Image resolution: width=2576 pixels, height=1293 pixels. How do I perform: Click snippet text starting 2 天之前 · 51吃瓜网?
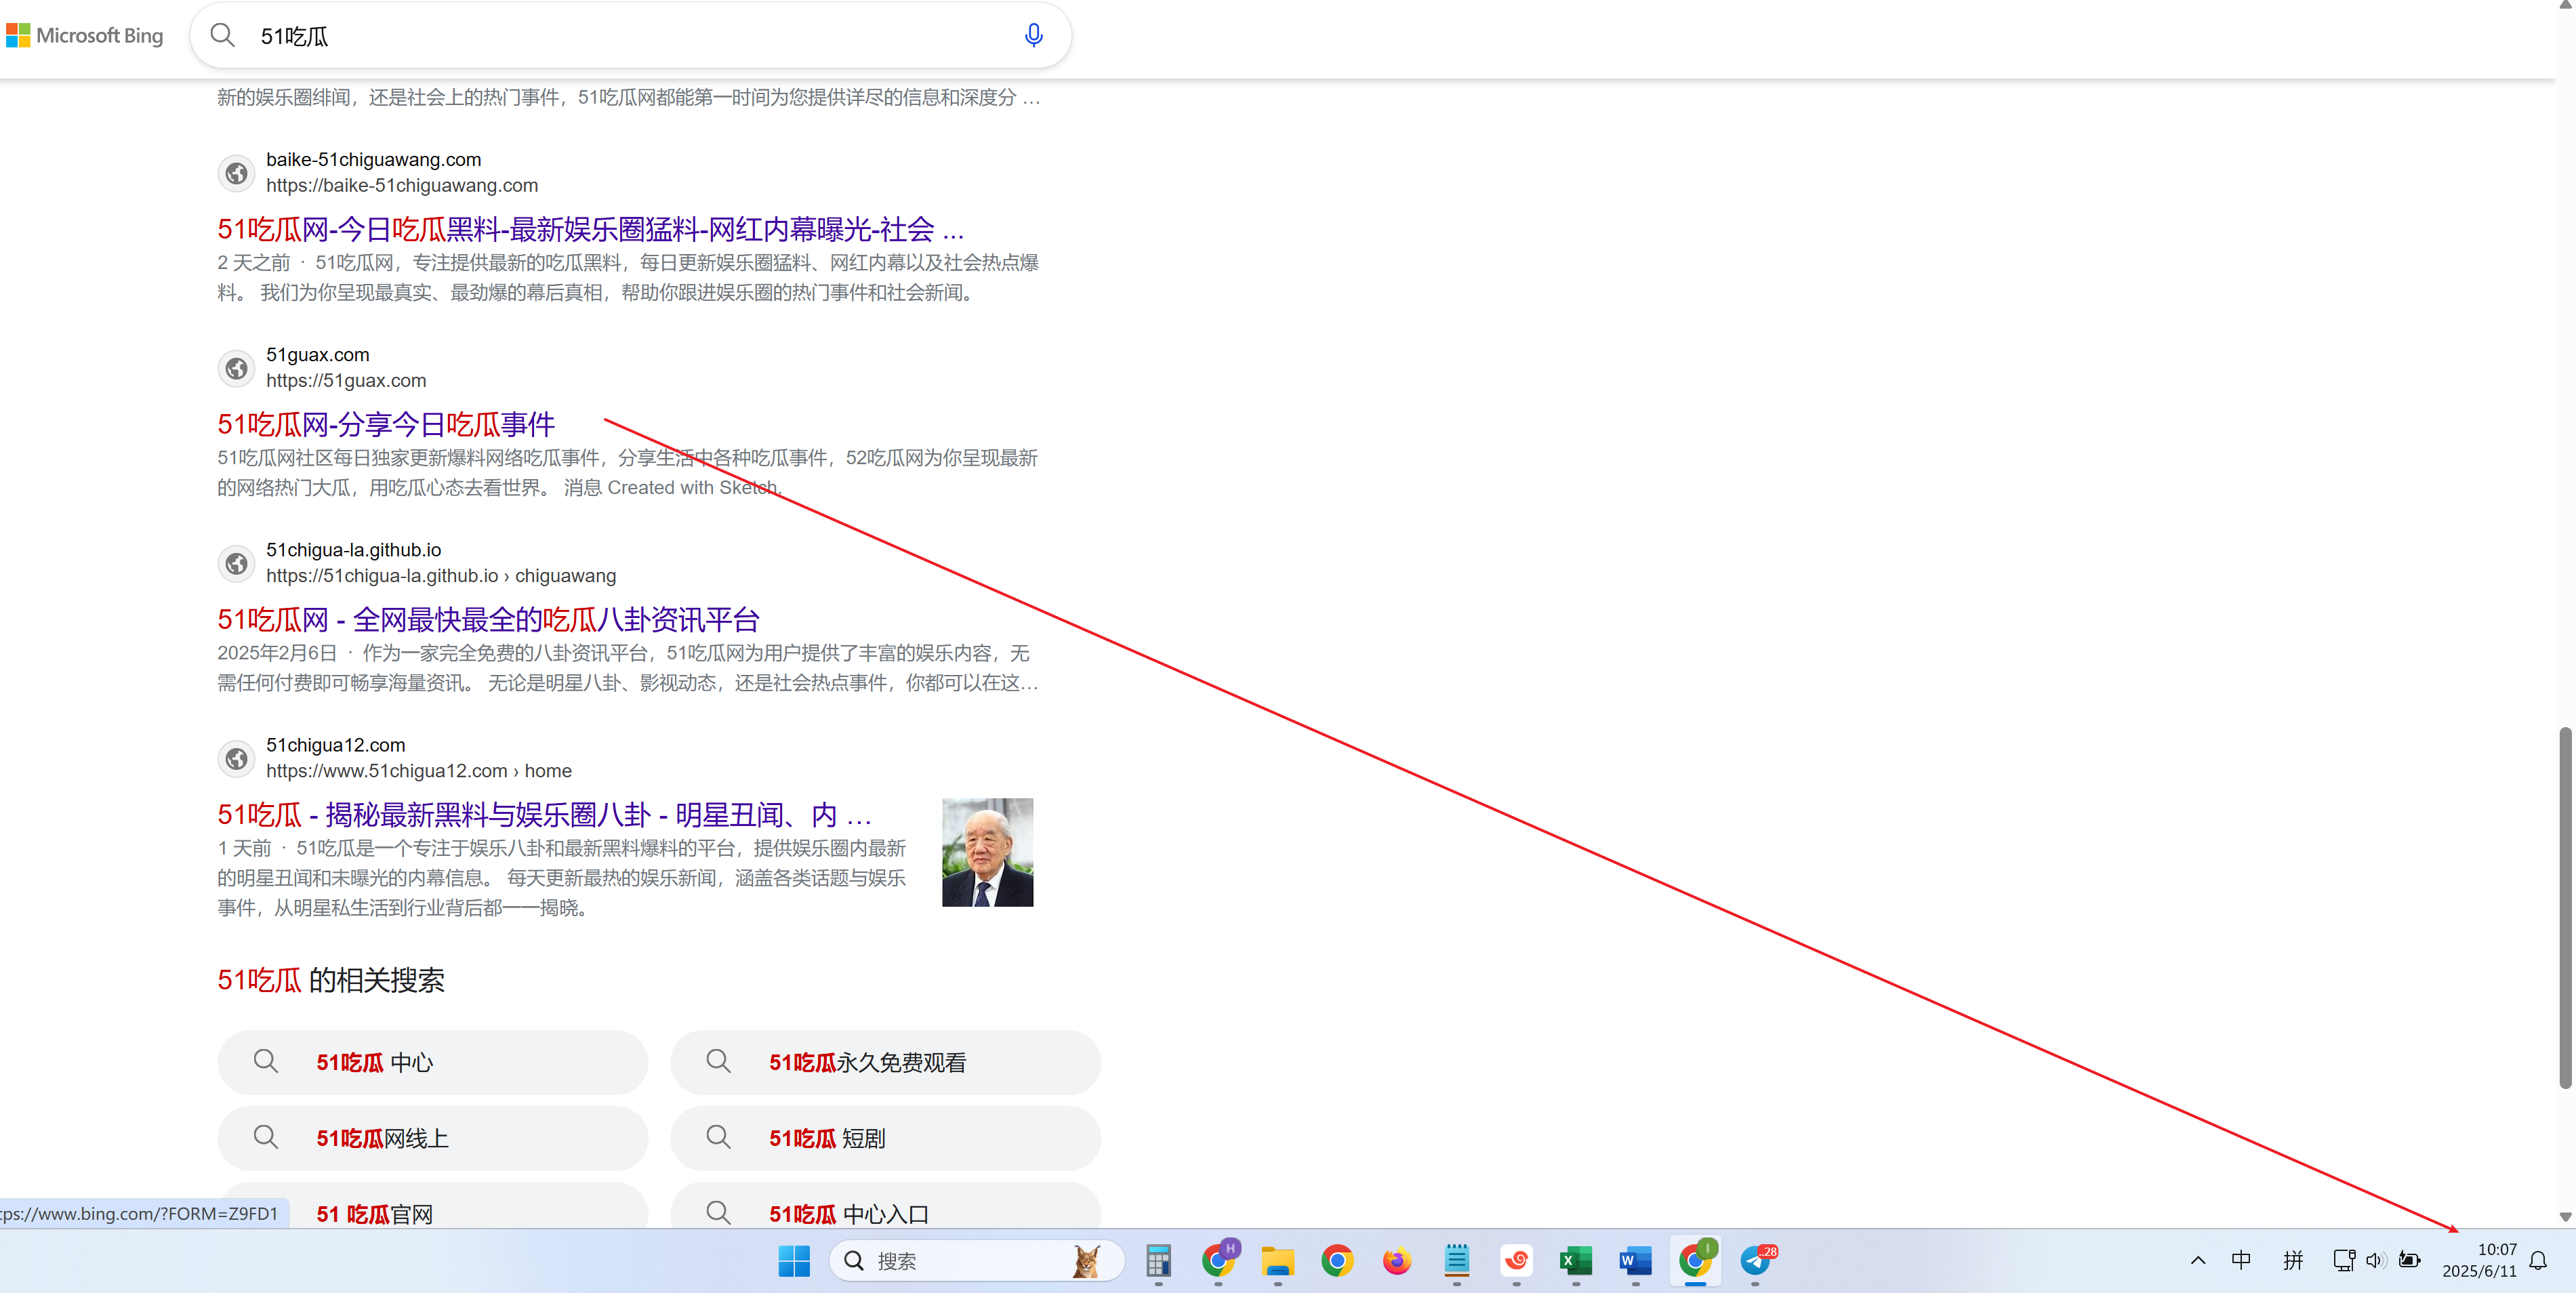point(628,277)
